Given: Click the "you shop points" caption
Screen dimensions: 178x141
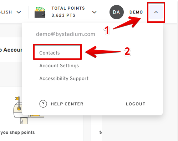Looking at the screenshot, I should [17, 132].
